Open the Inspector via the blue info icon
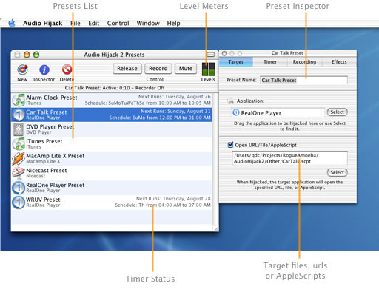This screenshot has width=379, height=289. pyautogui.click(x=44, y=69)
